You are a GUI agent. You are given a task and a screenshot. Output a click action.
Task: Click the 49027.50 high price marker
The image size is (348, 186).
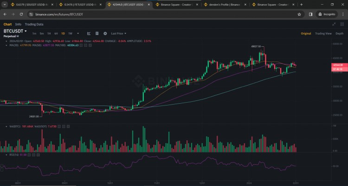(x=256, y=46)
